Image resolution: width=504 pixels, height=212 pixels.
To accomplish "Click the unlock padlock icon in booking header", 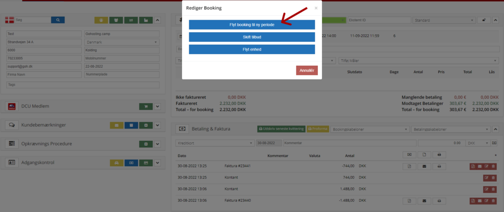I will click(x=485, y=20).
